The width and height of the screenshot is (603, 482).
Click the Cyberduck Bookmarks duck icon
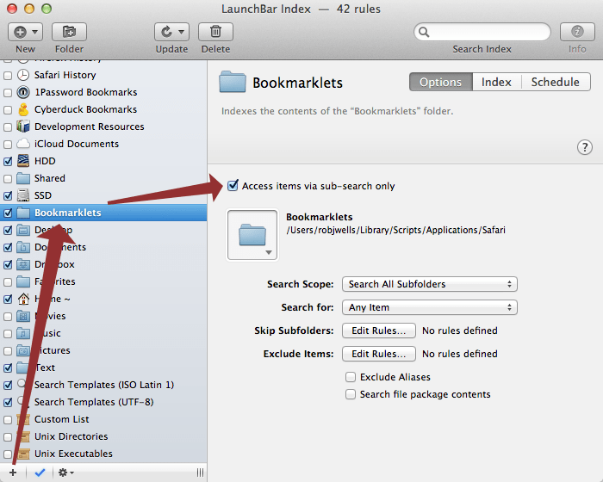point(23,109)
